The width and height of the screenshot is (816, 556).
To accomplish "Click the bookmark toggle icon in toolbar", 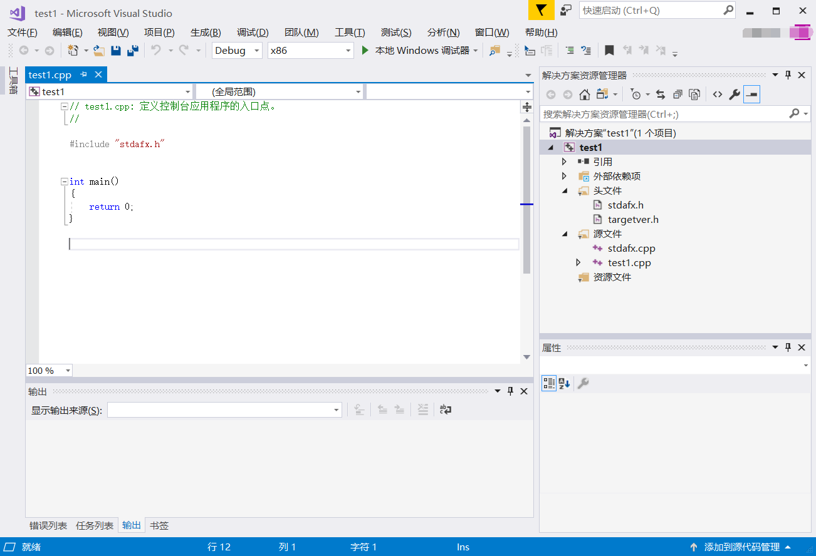I will [x=609, y=51].
